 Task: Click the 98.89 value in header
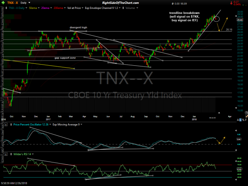(x=184, y=3)
